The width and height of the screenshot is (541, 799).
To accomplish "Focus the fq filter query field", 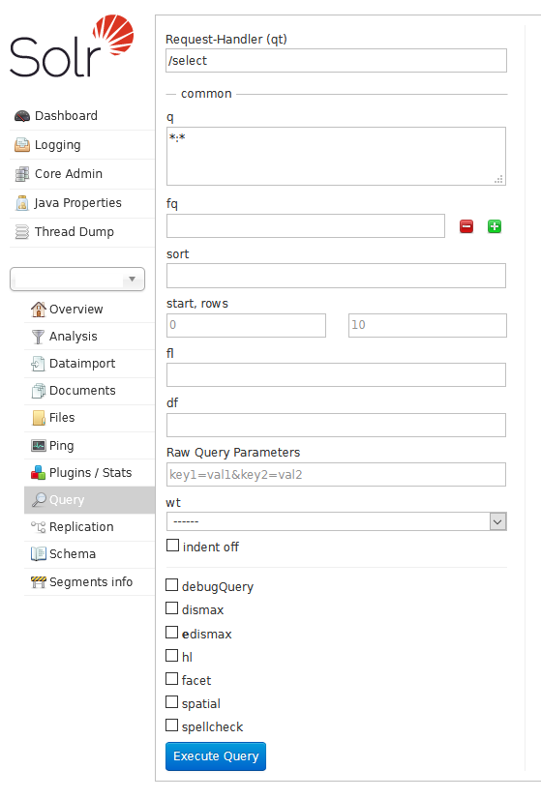I will (x=306, y=225).
